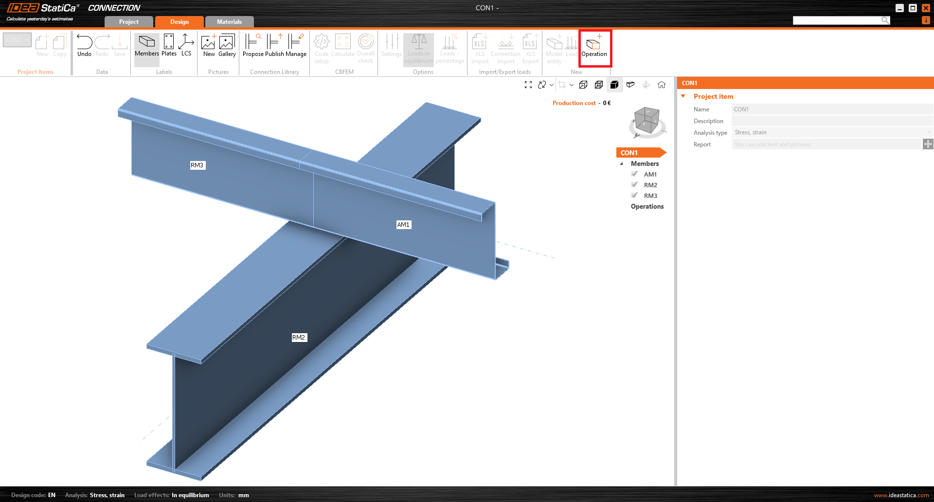This screenshot has height=502, width=934.
Task: Reset view with the home icon
Action: click(x=662, y=85)
